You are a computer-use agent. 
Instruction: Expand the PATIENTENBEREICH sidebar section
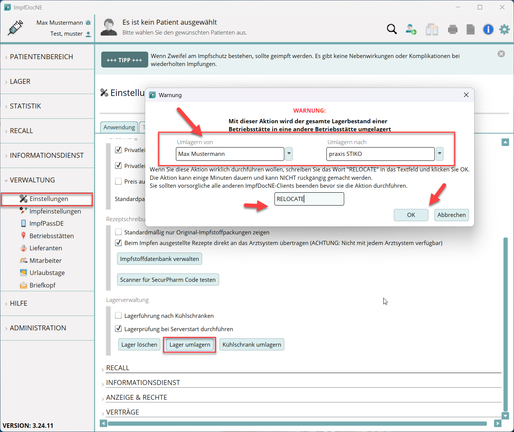tap(41, 57)
